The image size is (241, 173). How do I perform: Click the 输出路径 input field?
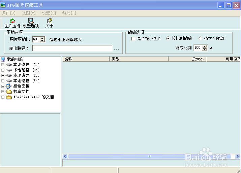[x=72, y=48]
